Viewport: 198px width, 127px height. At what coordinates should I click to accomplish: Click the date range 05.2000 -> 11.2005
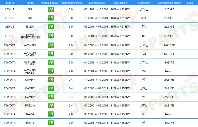[96, 114]
